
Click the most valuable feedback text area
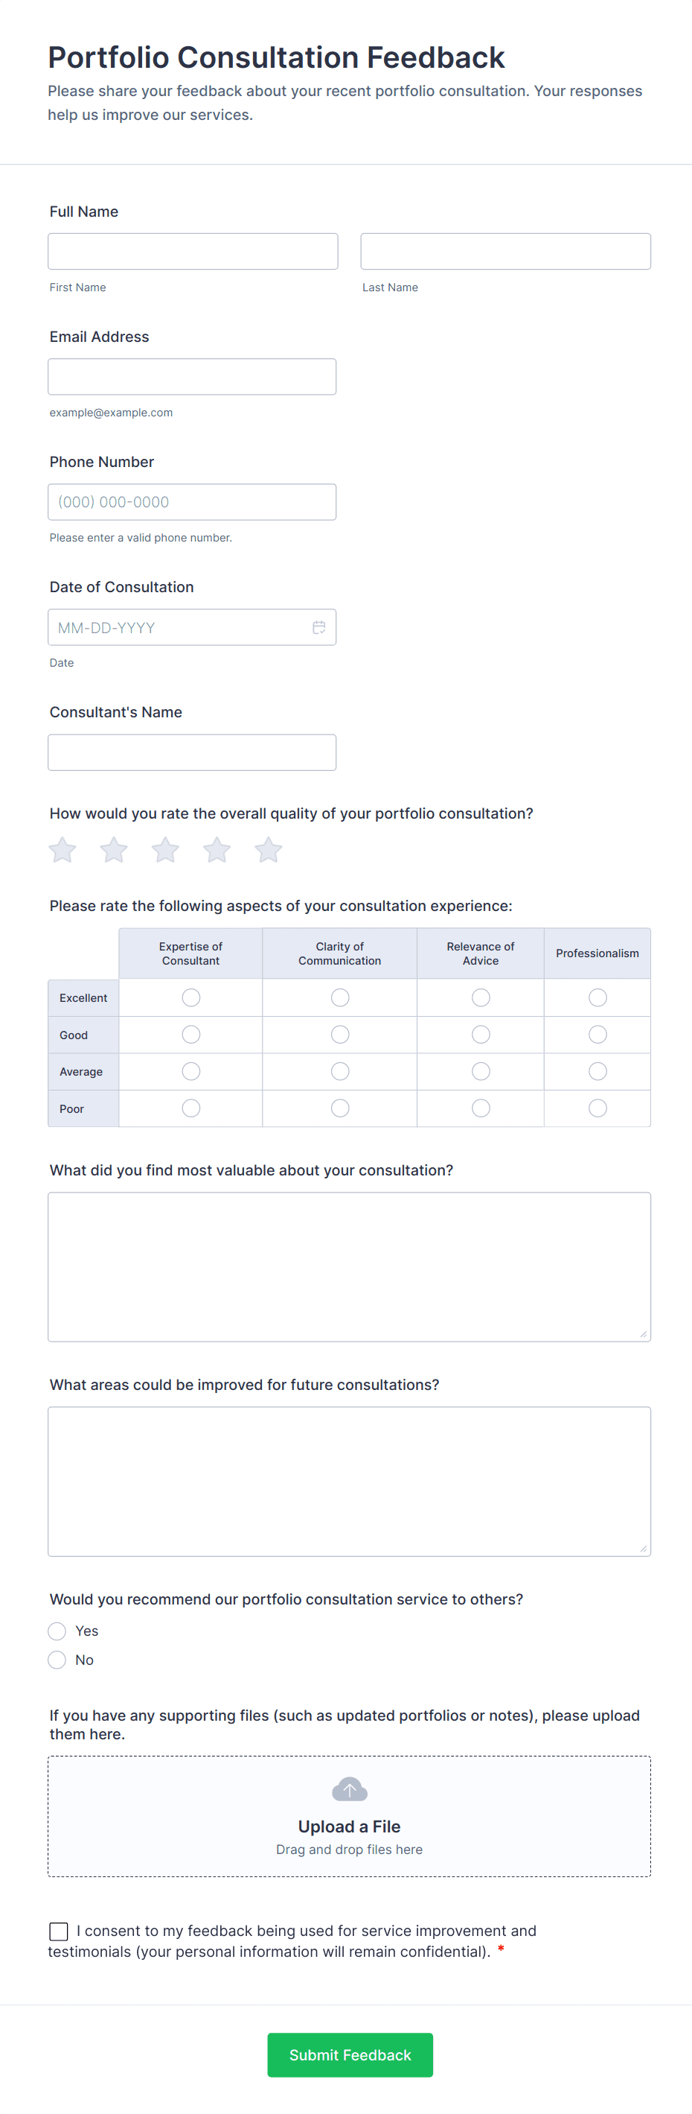(x=349, y=1267)
